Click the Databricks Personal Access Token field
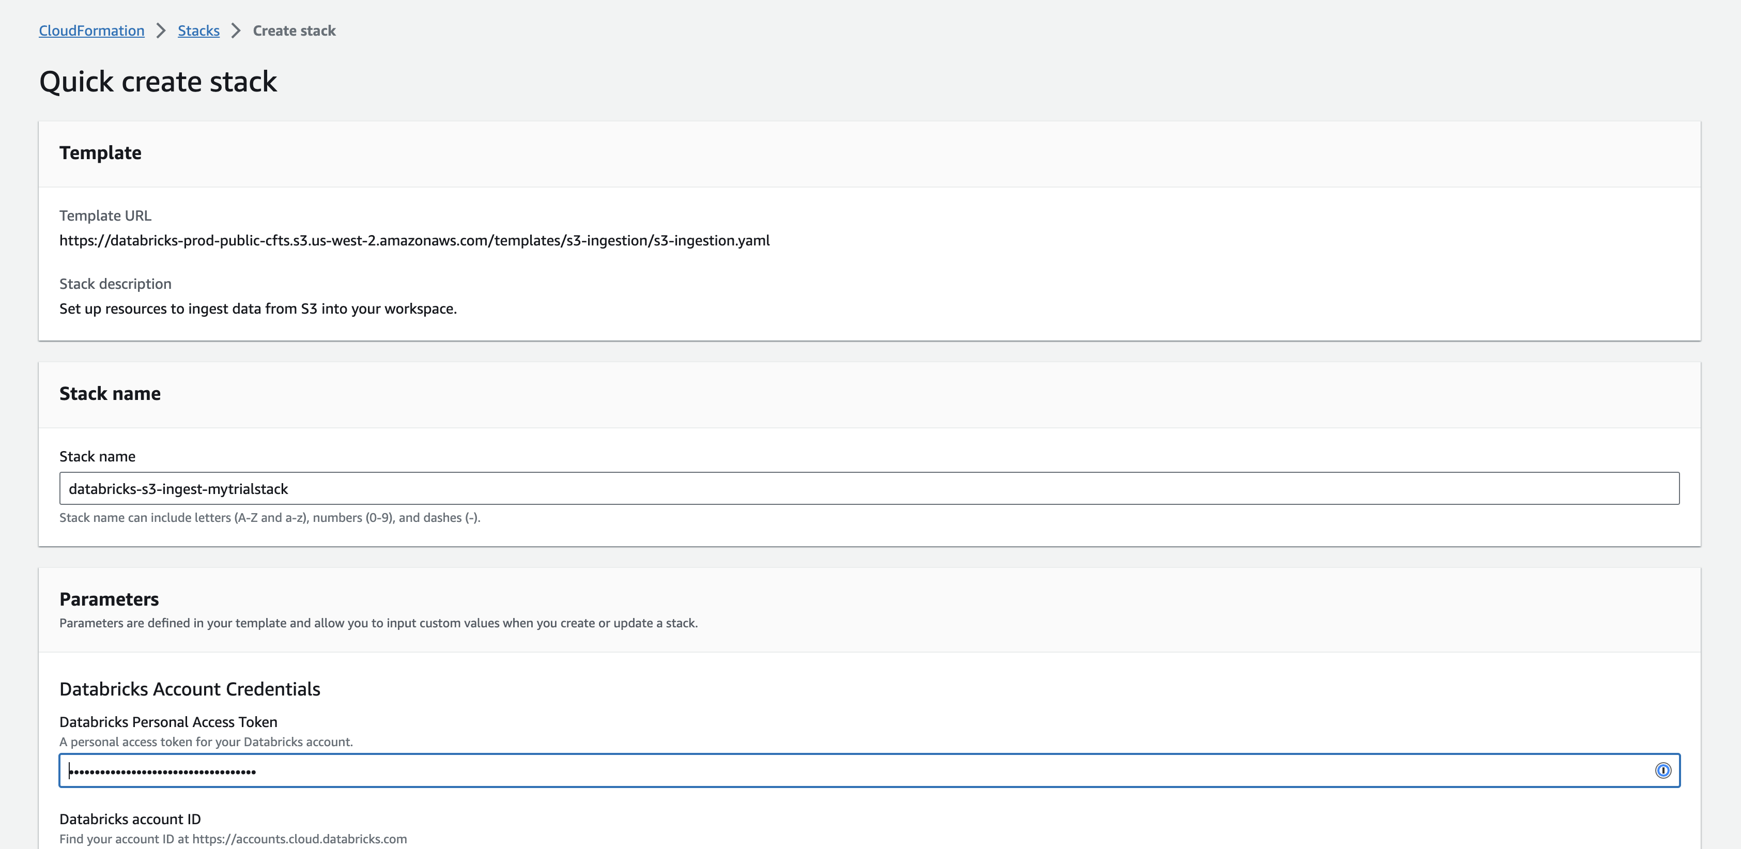 tap(869, 770)
